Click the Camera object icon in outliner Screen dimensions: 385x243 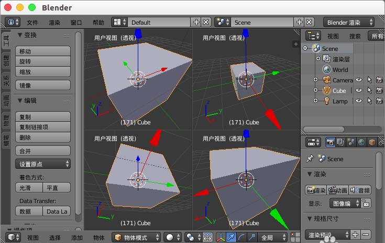[326, 80]
